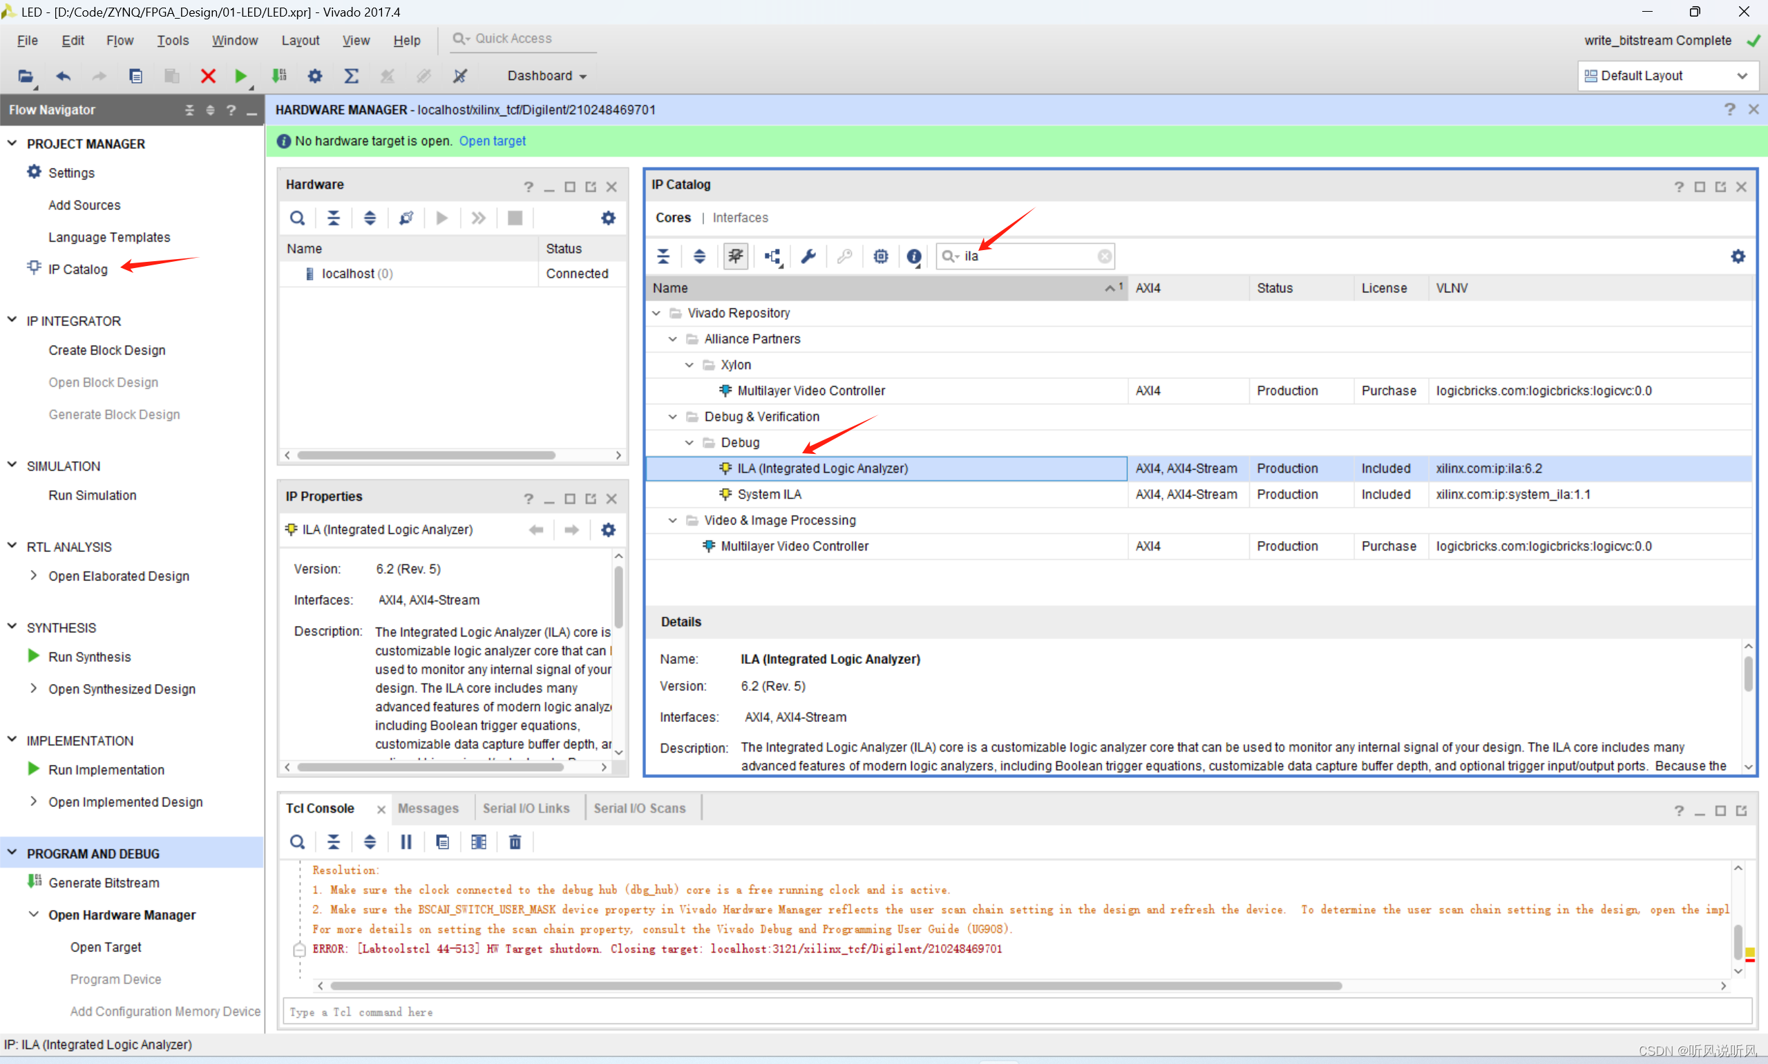
Task: Open the Tools menu
Action: click(x=173, y=40)
